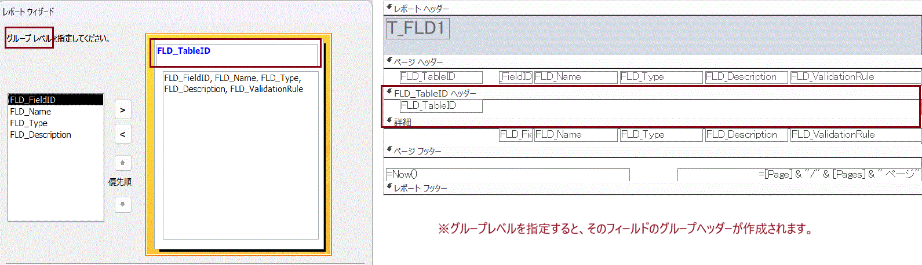Click FLD_ValidationRule text box in detail section

click(x=855, y=135)
